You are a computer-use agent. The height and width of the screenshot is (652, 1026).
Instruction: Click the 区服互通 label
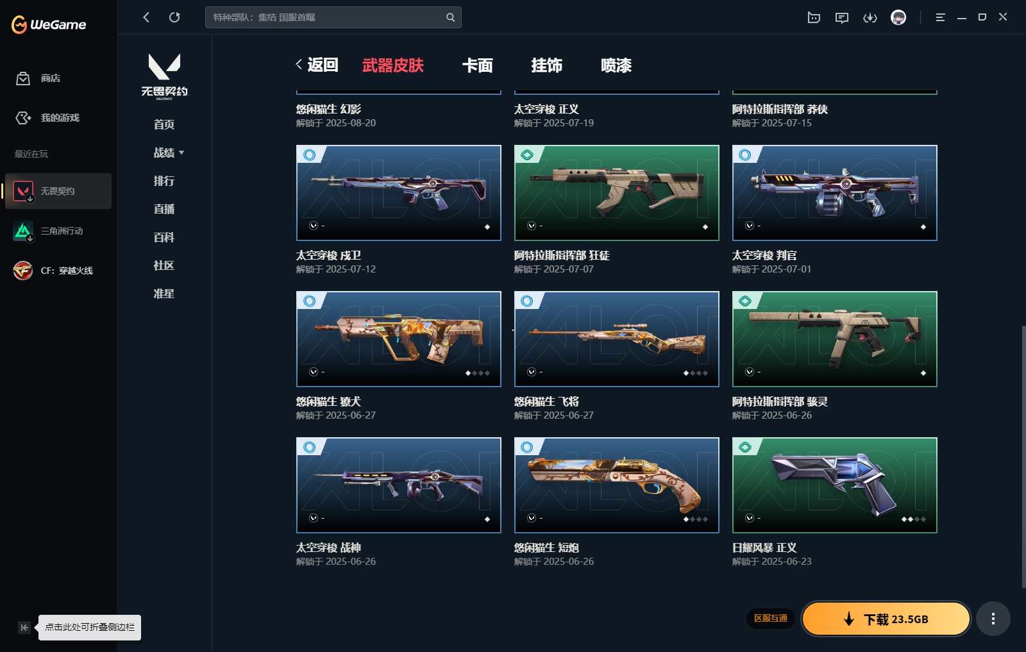click(x=770, y=619)
